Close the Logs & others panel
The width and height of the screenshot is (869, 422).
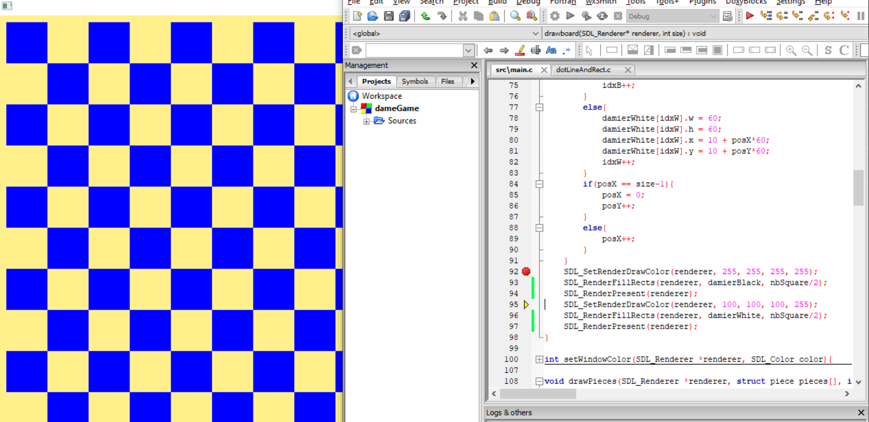(x=861, y=413)
